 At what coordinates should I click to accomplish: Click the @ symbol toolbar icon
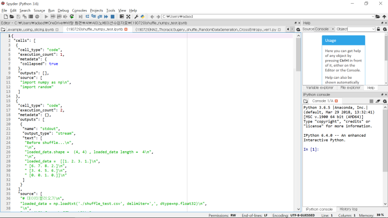[37, 17]
